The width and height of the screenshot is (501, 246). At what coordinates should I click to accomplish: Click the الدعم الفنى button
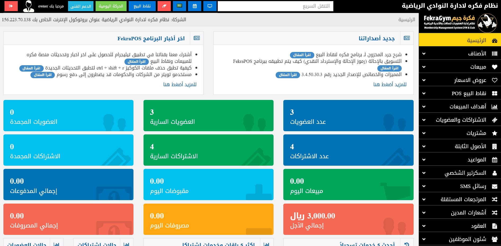point(81,6)
